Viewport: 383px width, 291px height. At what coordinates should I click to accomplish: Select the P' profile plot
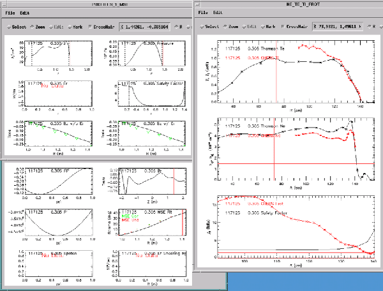pos(59,223)
